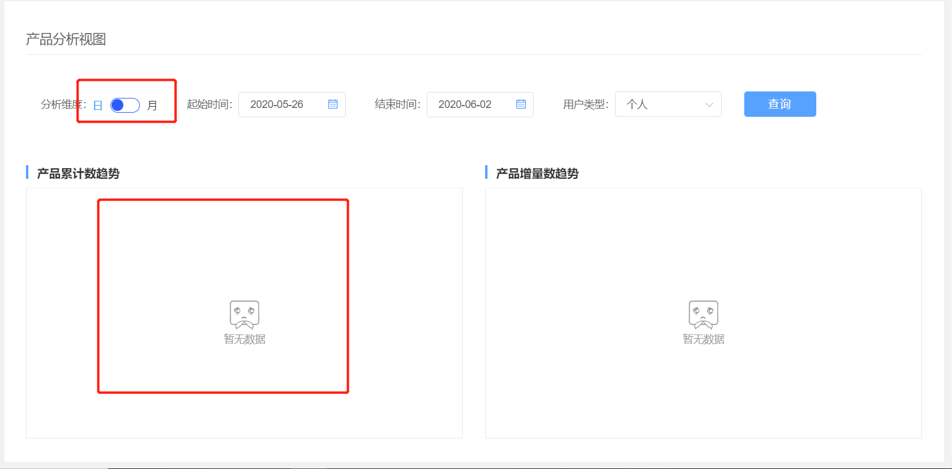Viewport: 952px width, 469px height.
Task: Click 暂无数据 text in 产品增量数趋势 chart
Action: [704, 339]
